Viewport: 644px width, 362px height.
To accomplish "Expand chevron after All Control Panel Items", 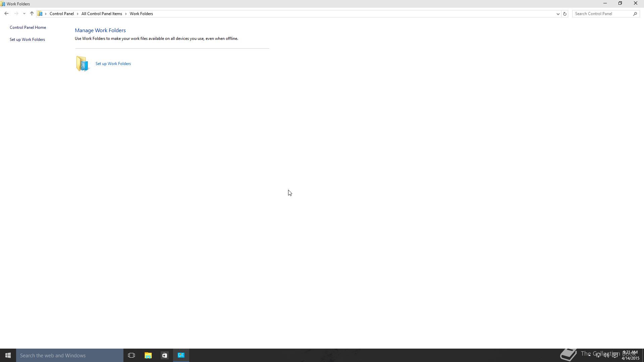I will click(x=126, y=14).
